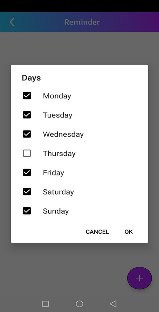
Task: Tap the triangle back navigation icon
Action: click(x=113, y=304)
